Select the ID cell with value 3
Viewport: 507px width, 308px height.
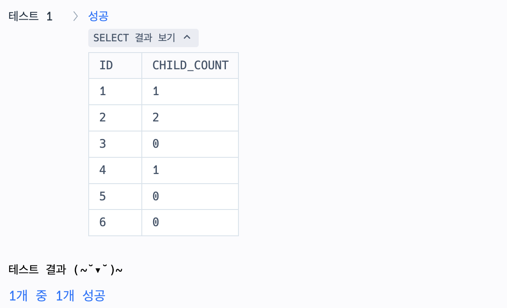115,144
